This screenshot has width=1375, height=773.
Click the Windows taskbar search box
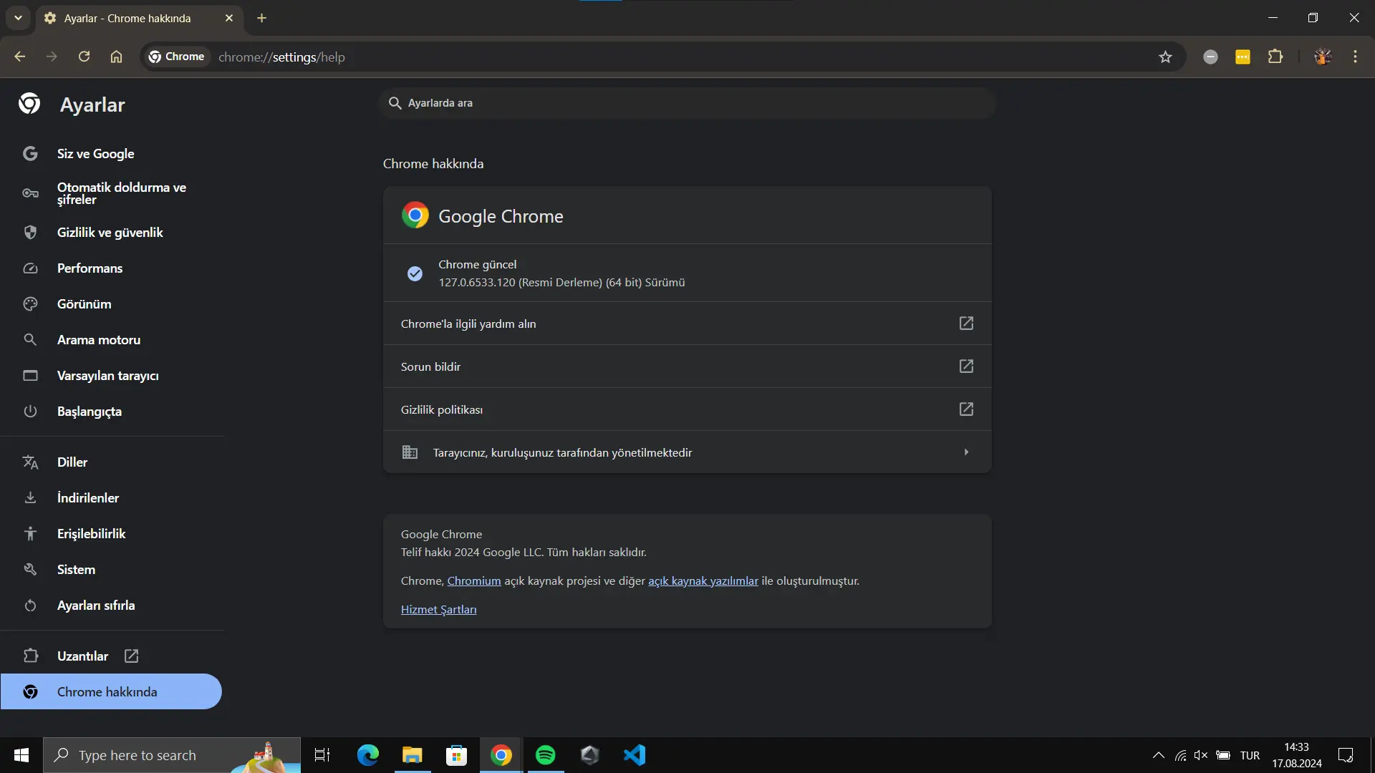[x=172, y=755]
